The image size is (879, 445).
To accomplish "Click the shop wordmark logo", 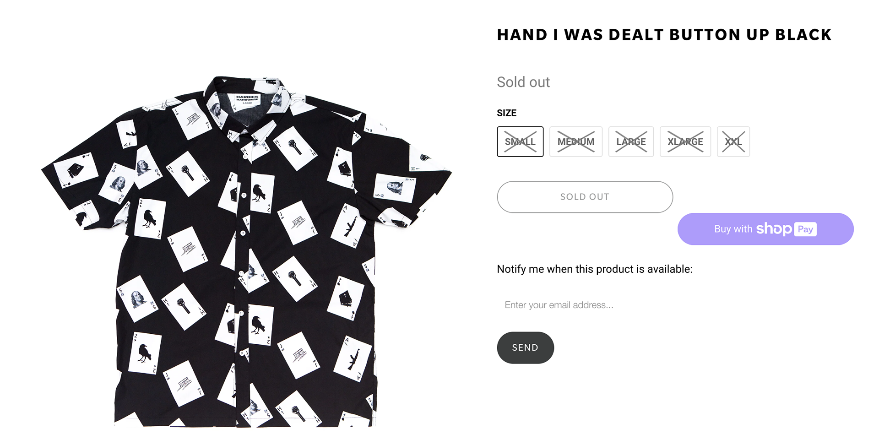I will (774, 228).
